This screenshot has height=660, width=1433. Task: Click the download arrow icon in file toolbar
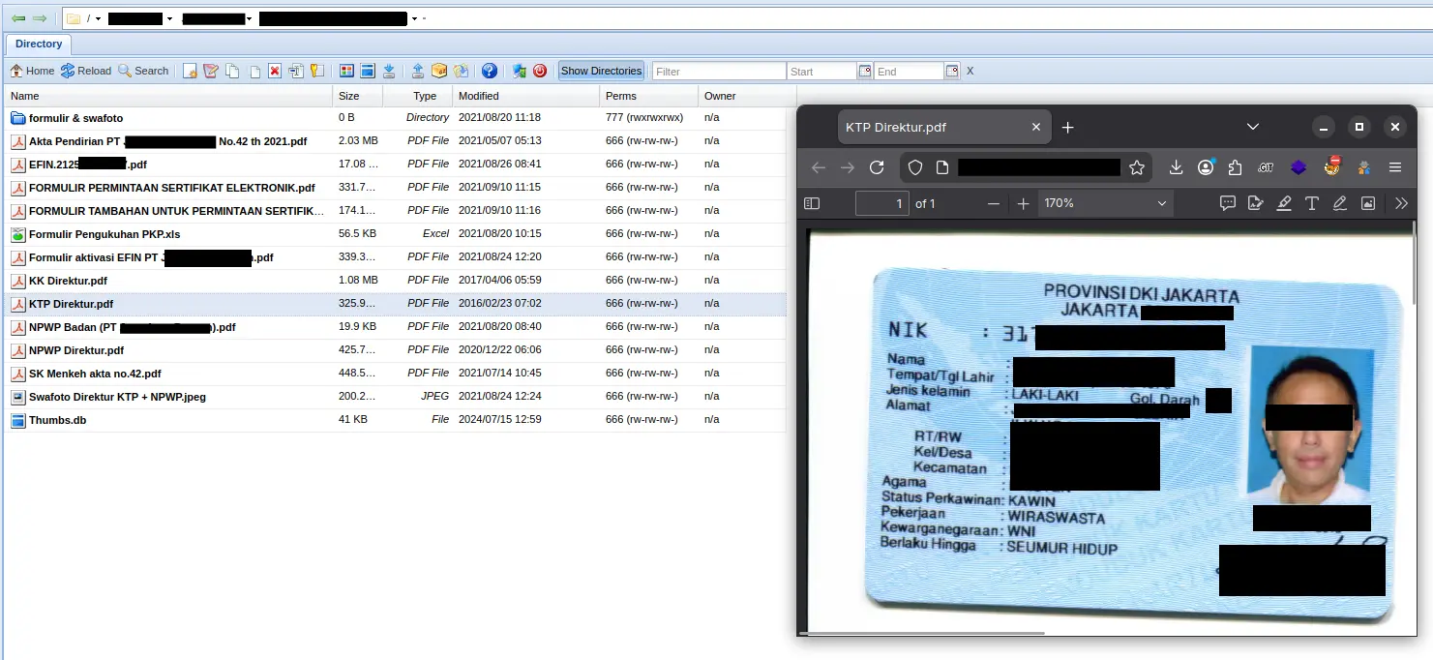coord(389,71)
